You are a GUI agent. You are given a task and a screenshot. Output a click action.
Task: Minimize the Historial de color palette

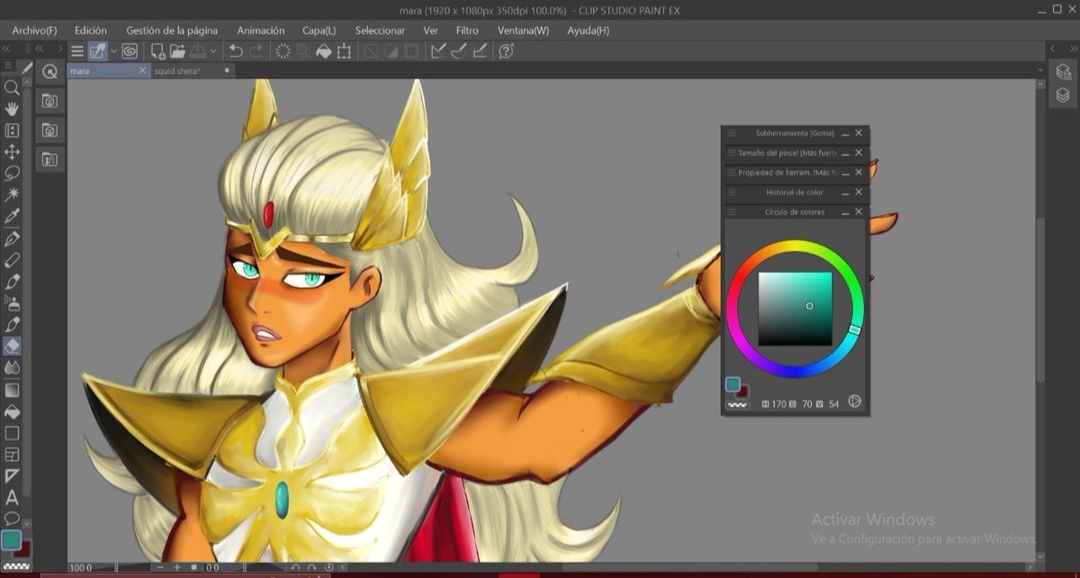coord(844,193)
